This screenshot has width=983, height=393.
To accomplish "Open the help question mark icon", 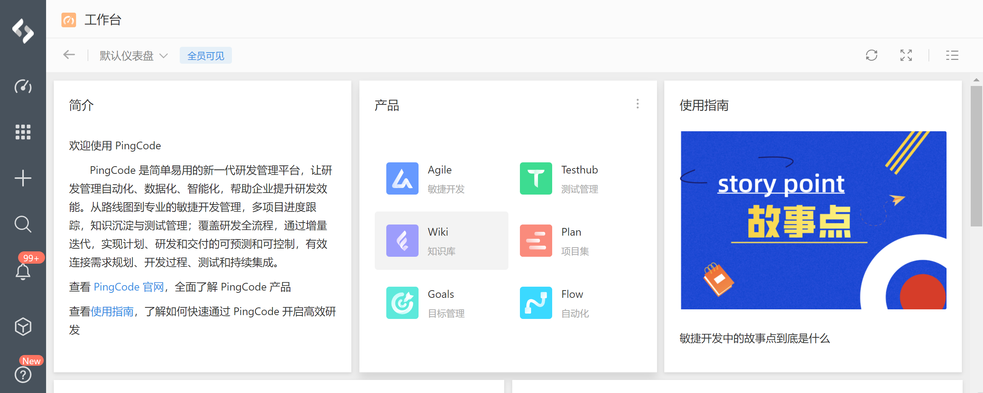I will 23,375.
